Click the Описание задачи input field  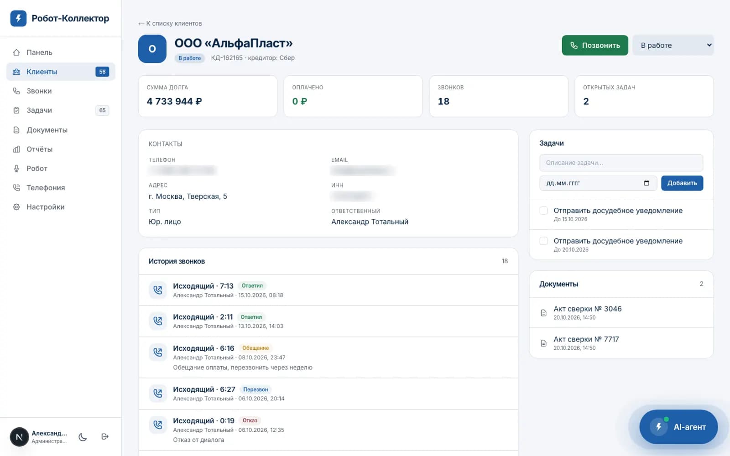coord(621,163)
